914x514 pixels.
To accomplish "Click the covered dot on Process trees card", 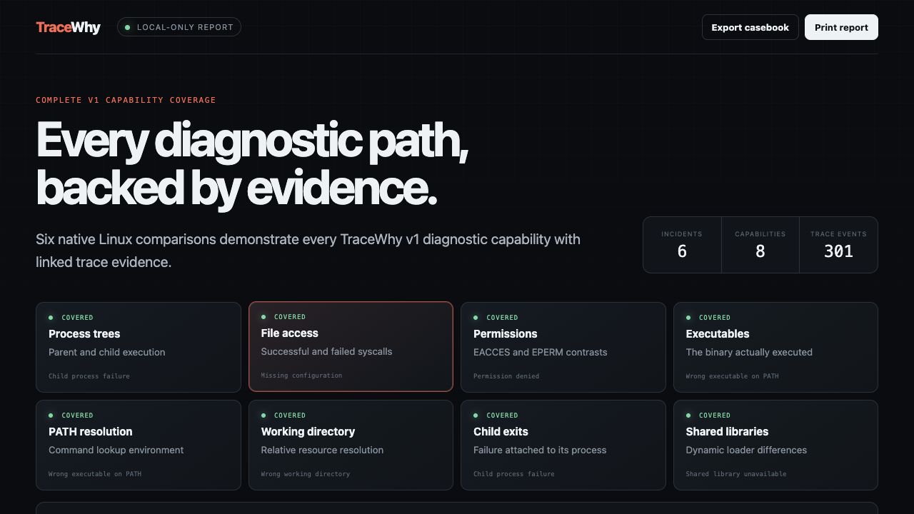I will pos(51,317).
